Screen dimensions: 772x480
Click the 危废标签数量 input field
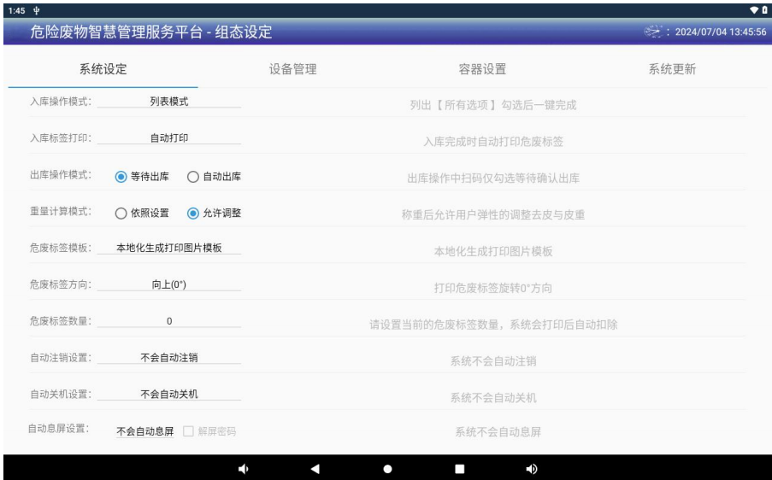(x=169, y=322)
